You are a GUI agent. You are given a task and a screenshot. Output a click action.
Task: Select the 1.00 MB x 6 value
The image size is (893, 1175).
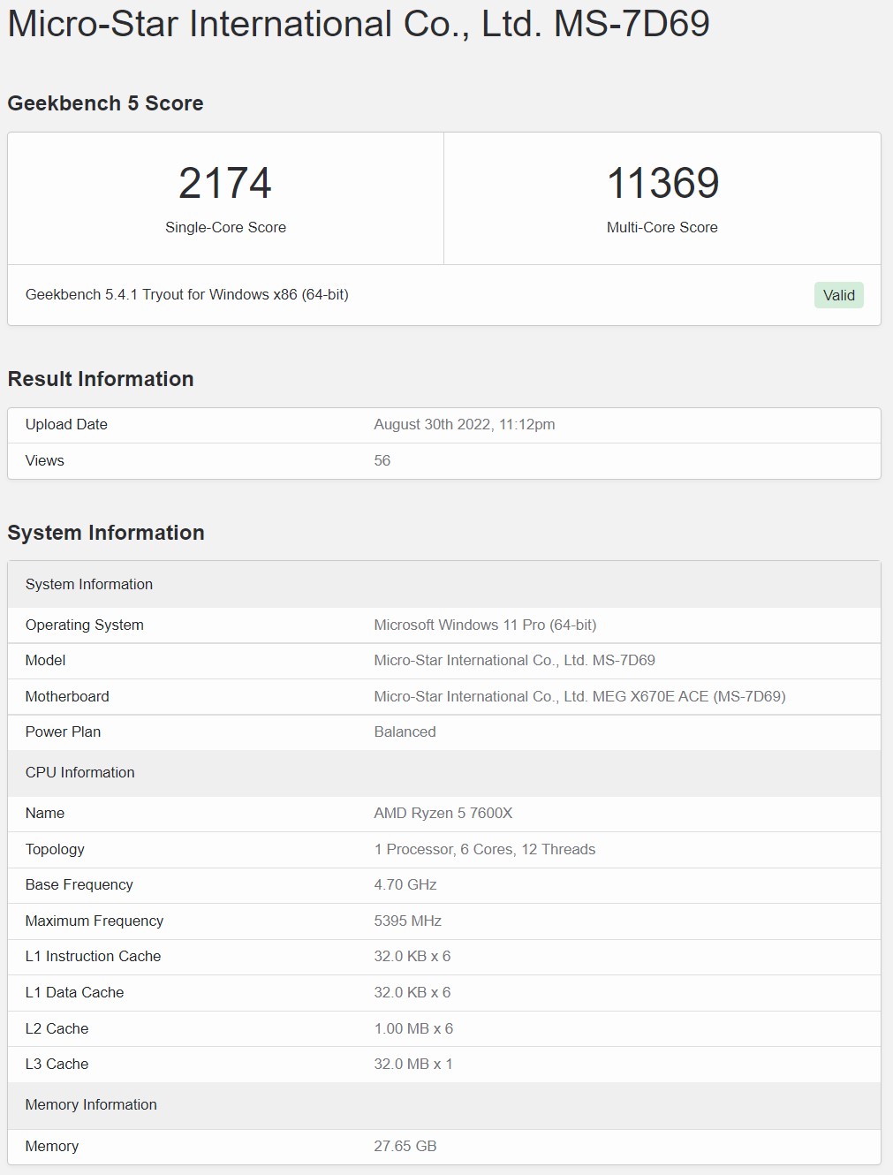(413, 1028)
